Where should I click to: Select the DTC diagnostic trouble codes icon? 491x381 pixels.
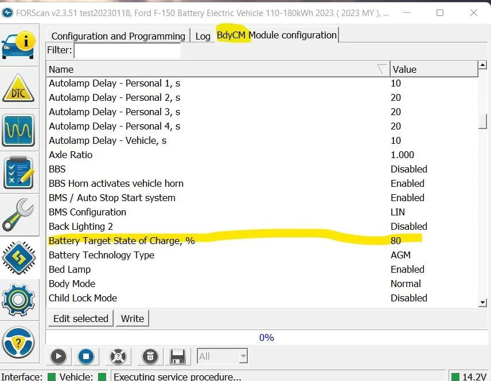point(19,87)
